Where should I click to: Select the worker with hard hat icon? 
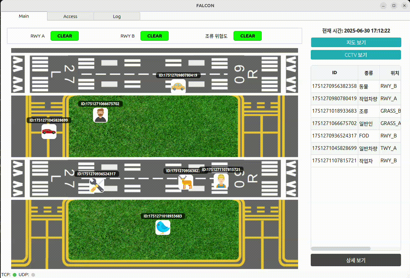pyautogui.click(x=221, y=181)
